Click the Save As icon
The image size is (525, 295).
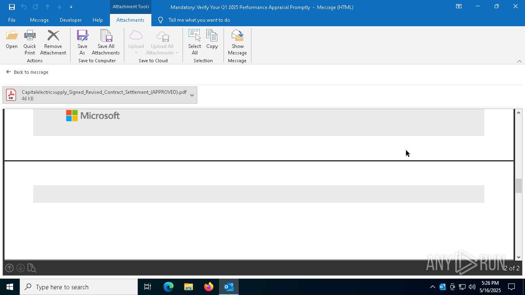[x=82, y=43]
